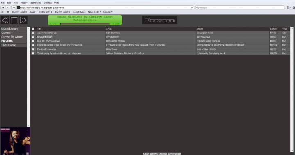Sort by the Sample column header
The width and height of the screenshot is (295, 155).
pyautogui.click(x=274, y=29)
